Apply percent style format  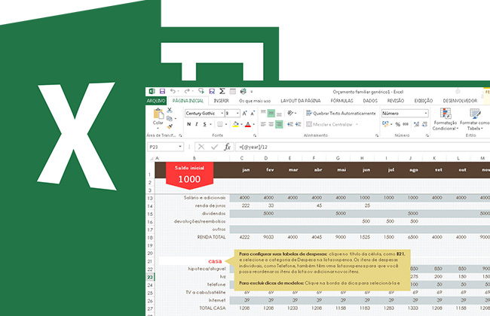tap(397, 124)
